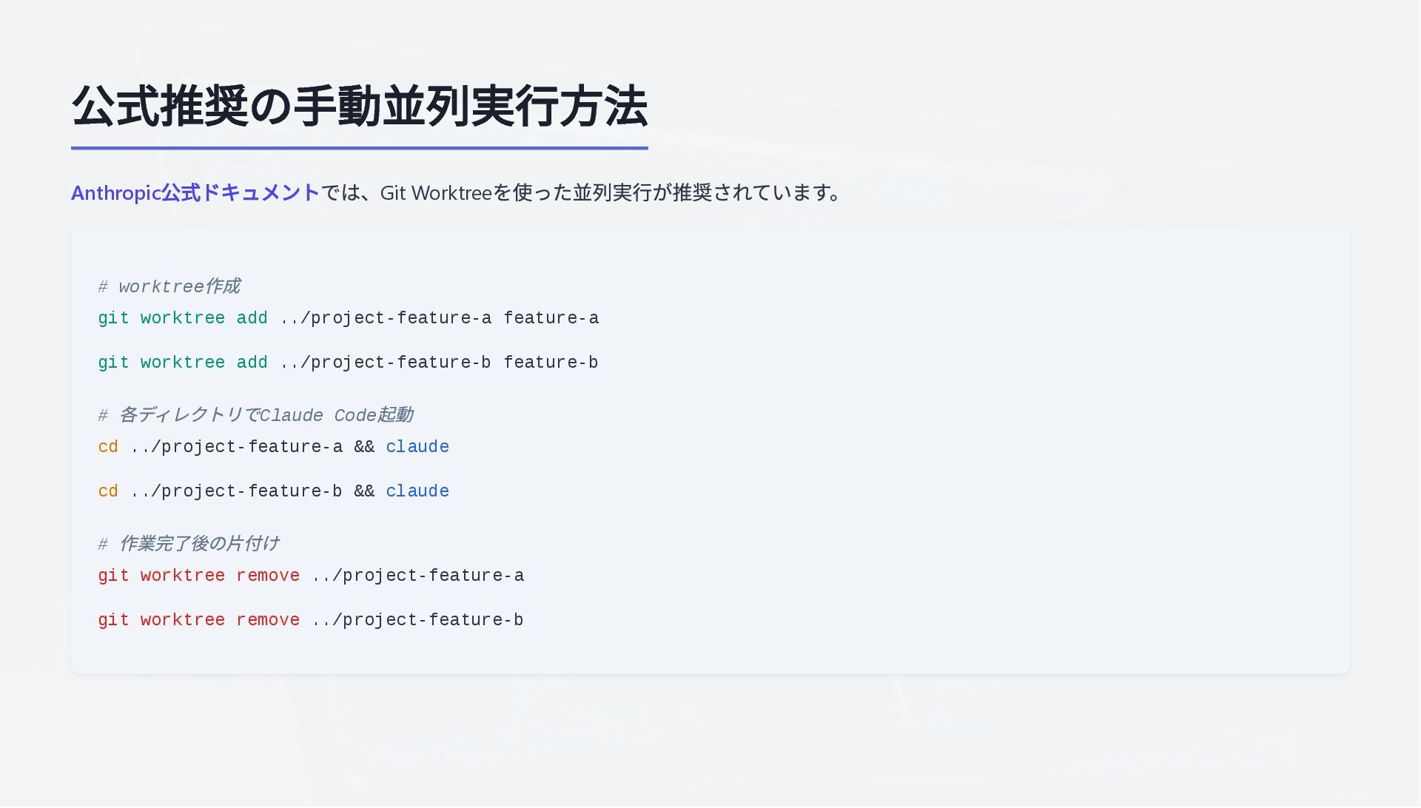This screenshot has width=1421, height=808.
Task: Click the '&&' operator on the feature-a line
Action: click(x=364, y=448)
